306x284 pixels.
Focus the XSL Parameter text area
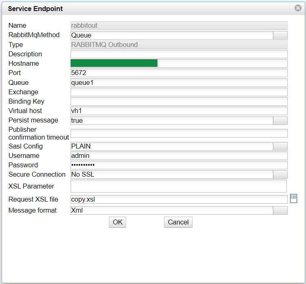[179, 186]
